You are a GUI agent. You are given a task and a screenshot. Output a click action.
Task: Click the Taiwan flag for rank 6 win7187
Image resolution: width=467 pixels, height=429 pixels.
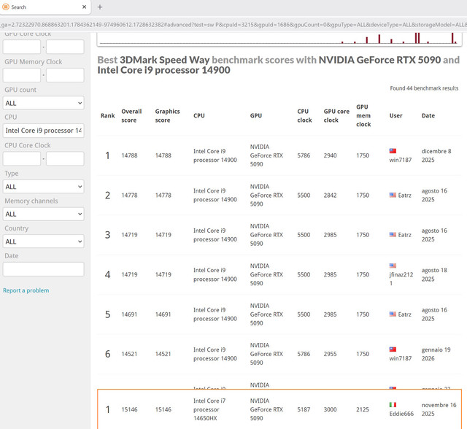[393, 349]
